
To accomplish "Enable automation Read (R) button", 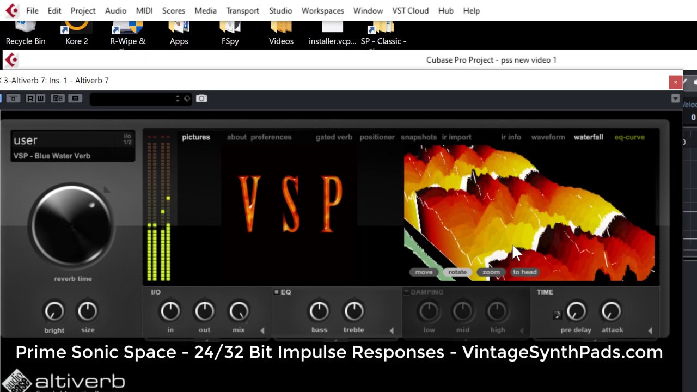I will click(x=30, y=99).
